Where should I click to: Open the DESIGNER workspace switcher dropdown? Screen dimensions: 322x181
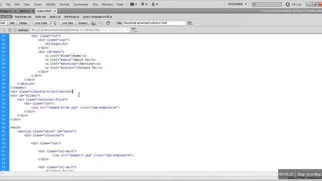click(x=237, y=4)
